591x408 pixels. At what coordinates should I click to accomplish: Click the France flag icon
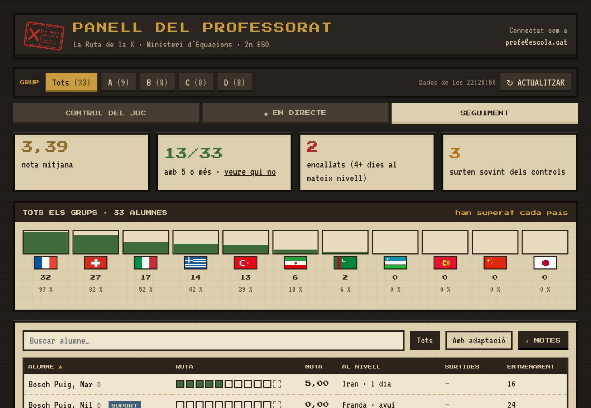[45, 263]
